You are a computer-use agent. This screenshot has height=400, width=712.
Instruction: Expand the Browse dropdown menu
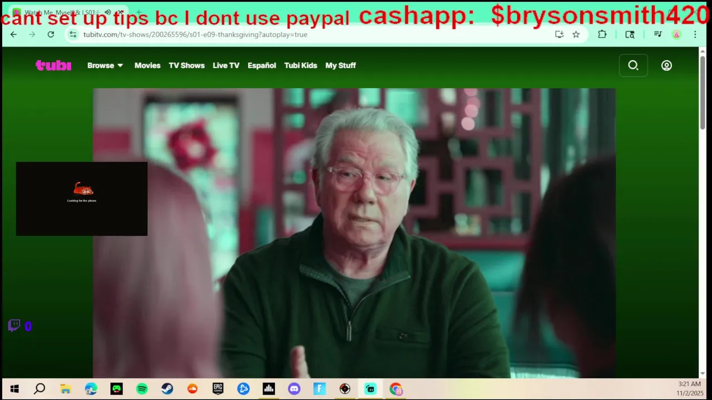(x=105, y=66)
